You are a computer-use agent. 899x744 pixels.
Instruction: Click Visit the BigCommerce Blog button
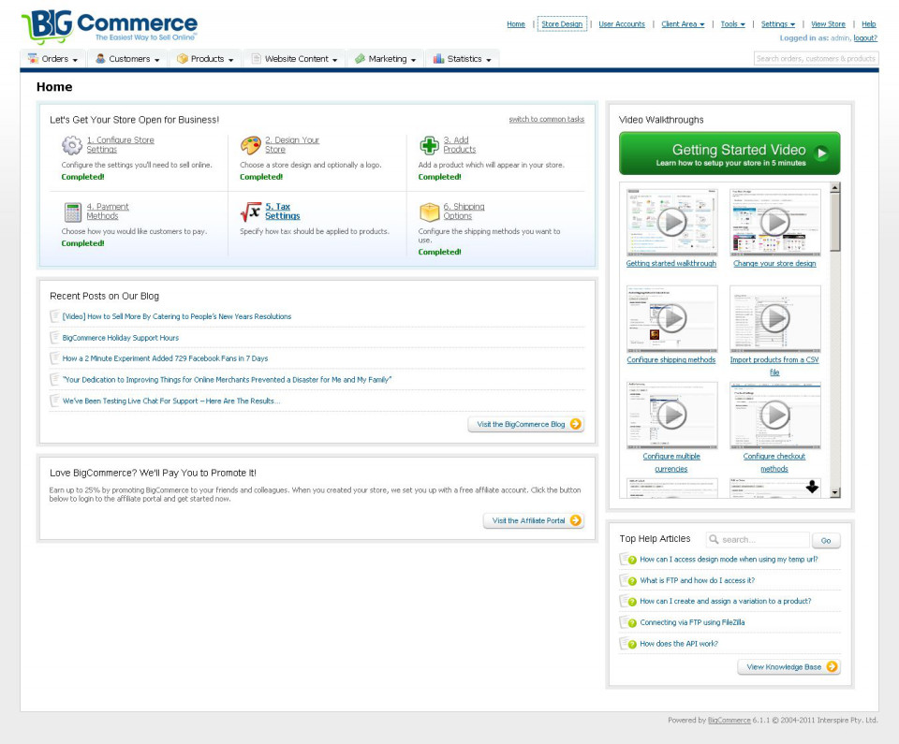[525, 424]
